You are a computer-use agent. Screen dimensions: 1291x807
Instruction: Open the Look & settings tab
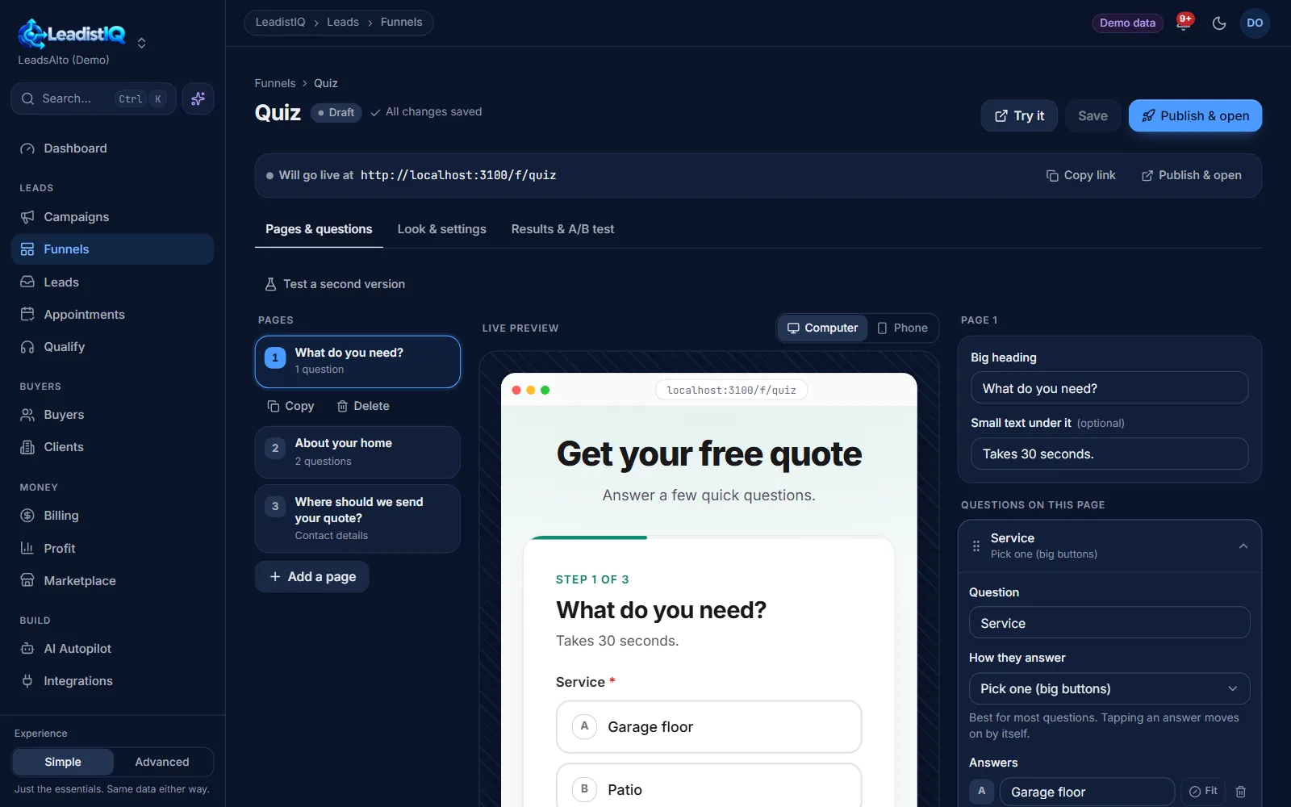tap(442, 229)
